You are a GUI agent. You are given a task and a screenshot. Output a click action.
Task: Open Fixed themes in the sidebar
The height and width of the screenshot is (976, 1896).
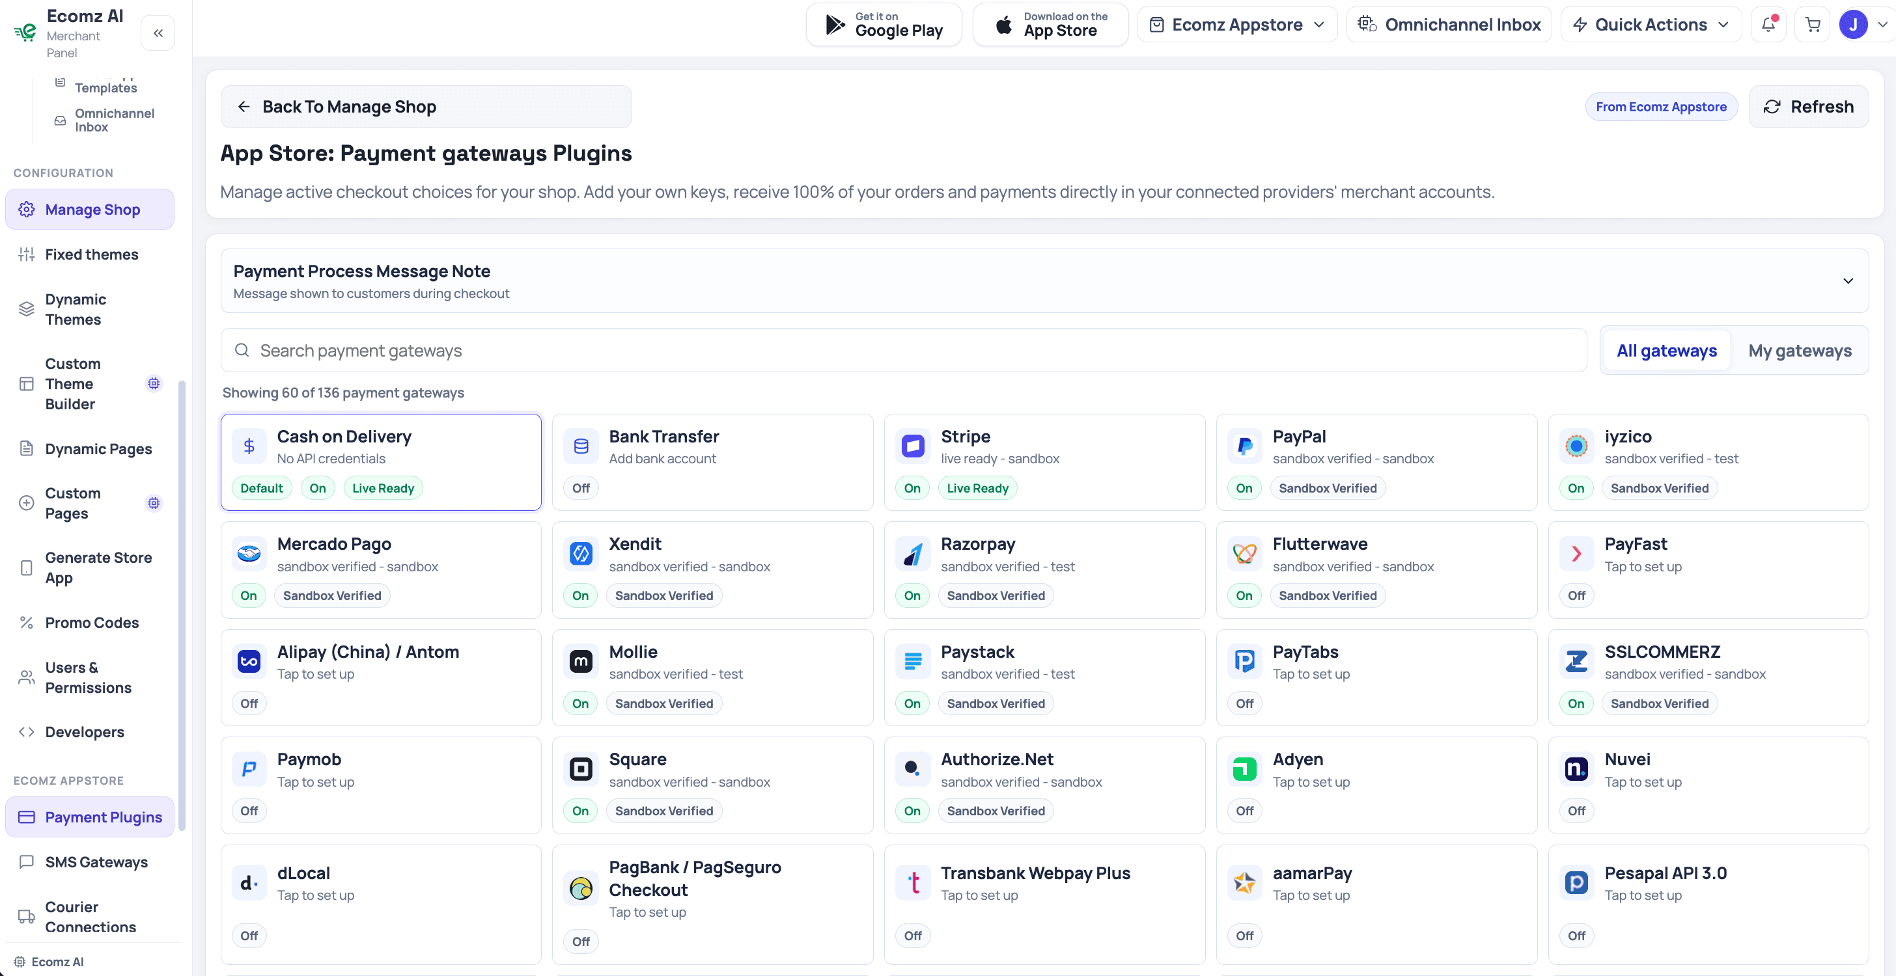point(90,254)
